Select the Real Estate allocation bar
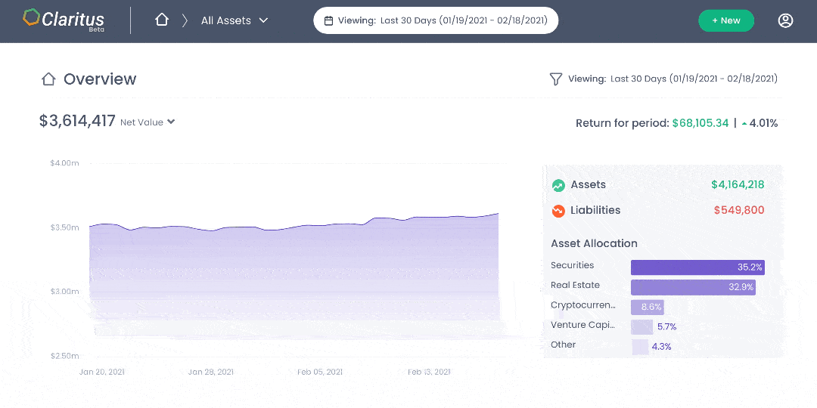The height and width of the screenshot is (408, 817). (693, 287)
